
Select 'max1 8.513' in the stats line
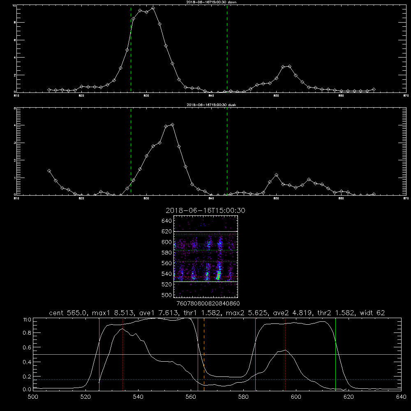click(x=113, y=313)
